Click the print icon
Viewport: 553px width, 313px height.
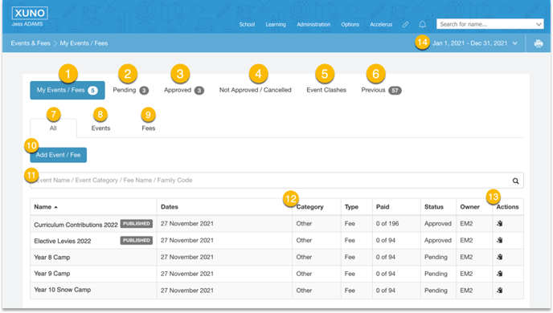539,43
